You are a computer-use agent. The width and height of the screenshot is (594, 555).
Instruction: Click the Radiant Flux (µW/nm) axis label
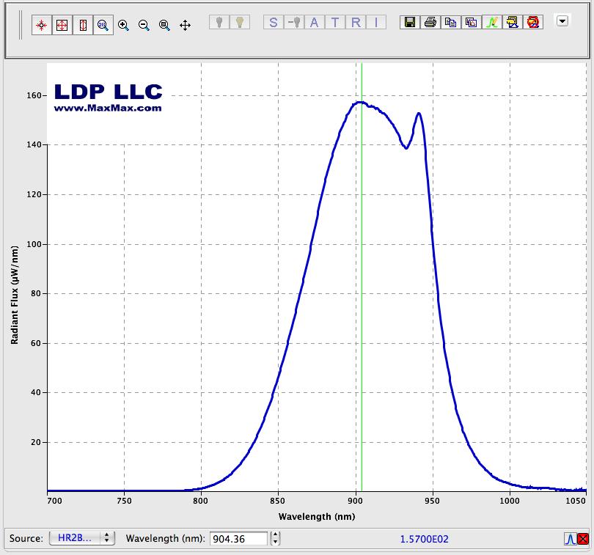point(15,295)
